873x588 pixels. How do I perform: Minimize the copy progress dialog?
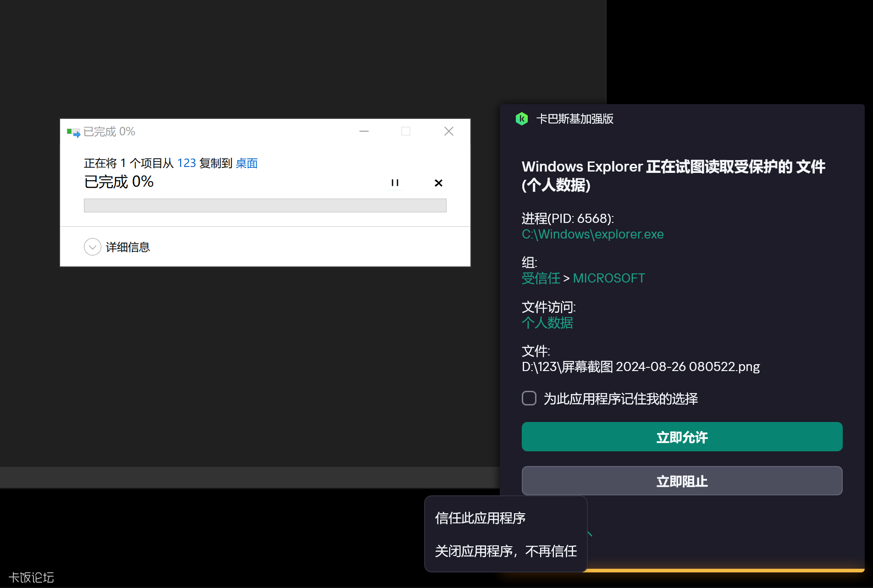pyautogui.click(x=364, y=132)
